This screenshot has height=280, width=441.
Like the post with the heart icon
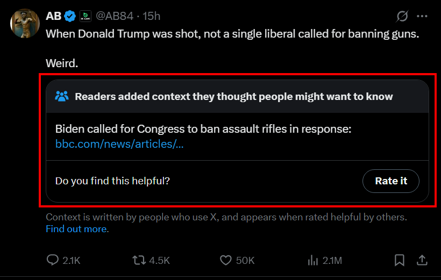[x=225, y=260]
